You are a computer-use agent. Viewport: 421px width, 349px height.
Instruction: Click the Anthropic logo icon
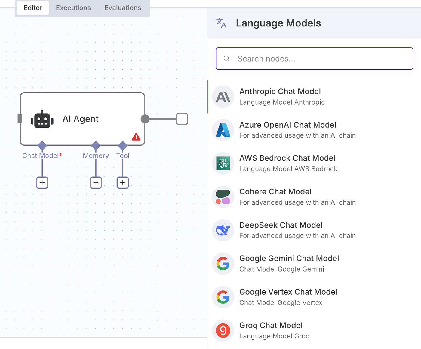point(223,97)
